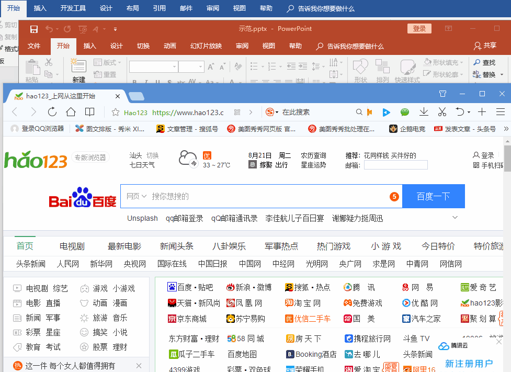
Task: Toggle the browser hamburger main menu
Action: pos(500,111)
